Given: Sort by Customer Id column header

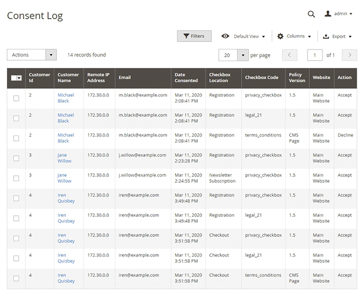Looking at the screenshot, I should 39,78.
